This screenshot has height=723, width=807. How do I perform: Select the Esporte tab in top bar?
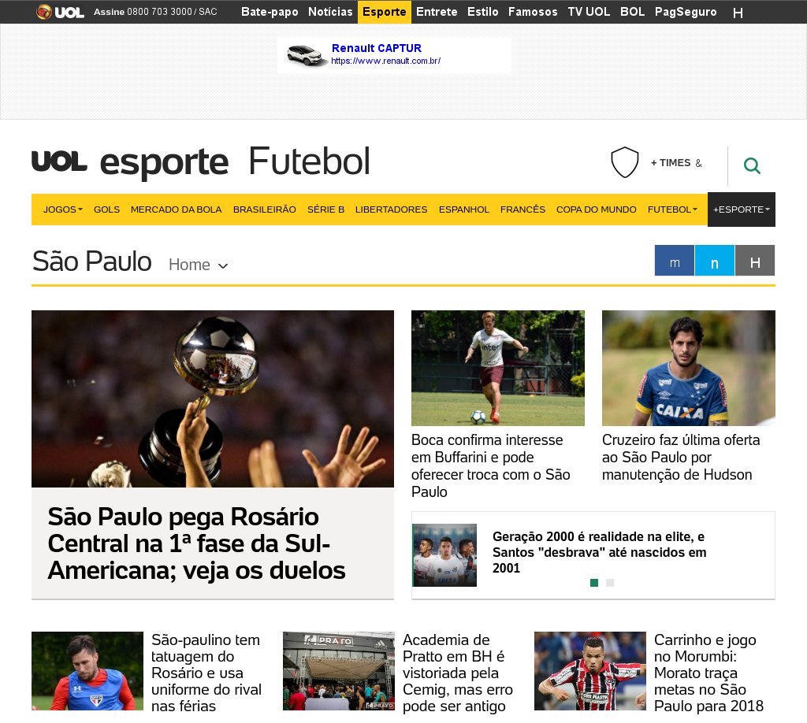pyautogui.click(x=385, y=12)
